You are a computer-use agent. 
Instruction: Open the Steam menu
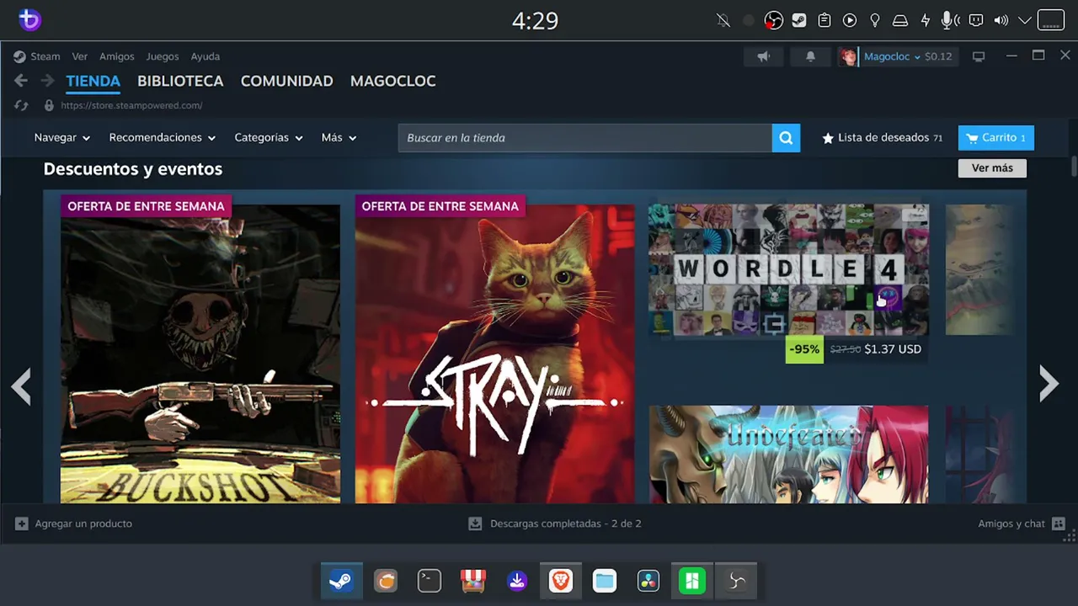click(45, 56)
